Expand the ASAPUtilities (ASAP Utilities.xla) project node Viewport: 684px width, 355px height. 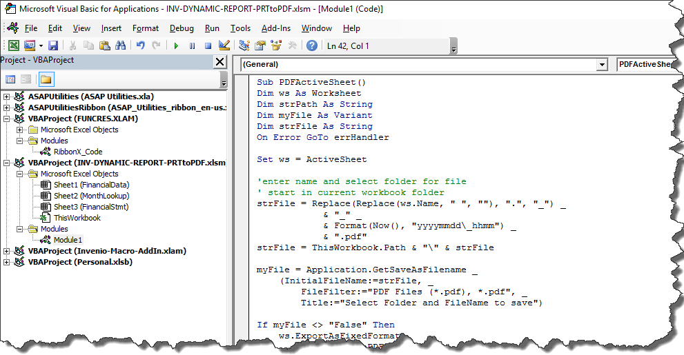(6, 97)
